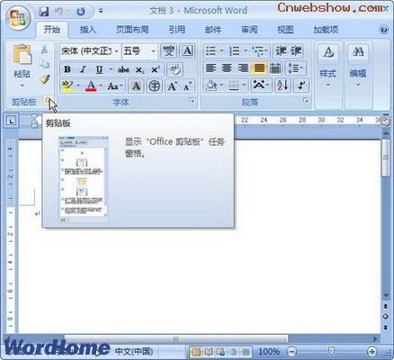Open the 剪贴板 clipboard pane launcher
Screen dimensions: 394x360
click(48, 101)
